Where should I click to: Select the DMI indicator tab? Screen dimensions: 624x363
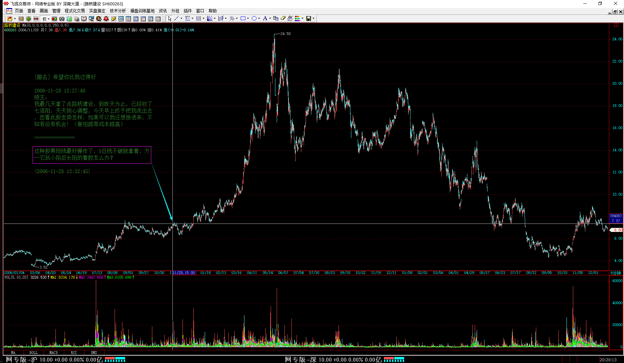click(x=94, y=353)
